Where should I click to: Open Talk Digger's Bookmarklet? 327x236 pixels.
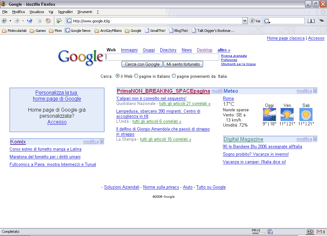coord(213,31)
